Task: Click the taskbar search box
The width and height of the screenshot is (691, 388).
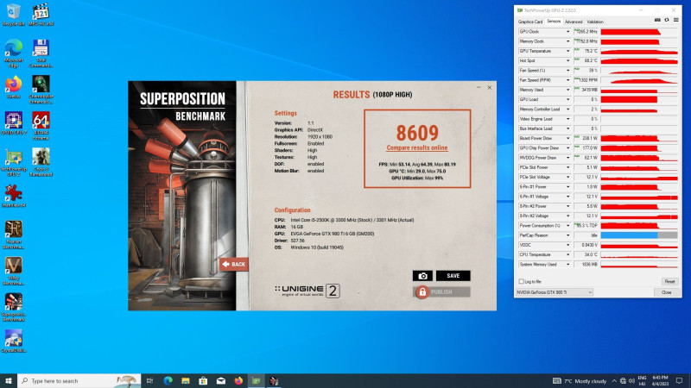Action: [x=79, y=380]
